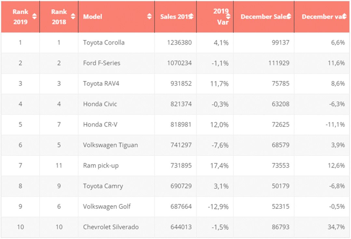Click the Chevrolet Silverado model cell
This screenshot has height=239, width=351.
pos(110,227)
